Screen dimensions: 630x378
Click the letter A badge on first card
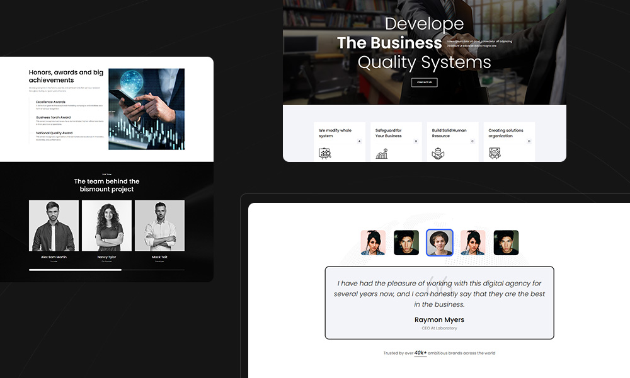click(x=359, y=141)
